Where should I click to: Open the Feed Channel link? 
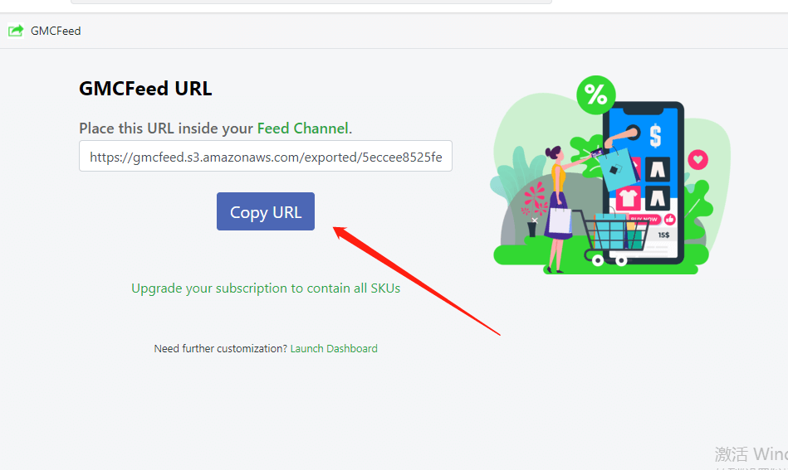302,128
